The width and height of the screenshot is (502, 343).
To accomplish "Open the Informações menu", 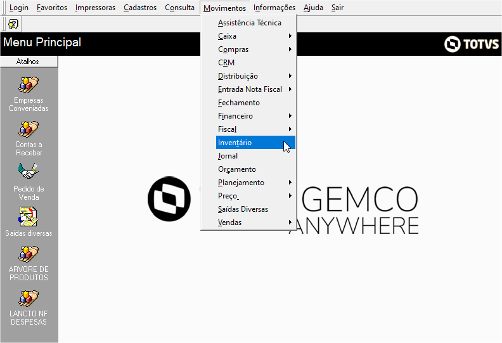I will point(274,8).
